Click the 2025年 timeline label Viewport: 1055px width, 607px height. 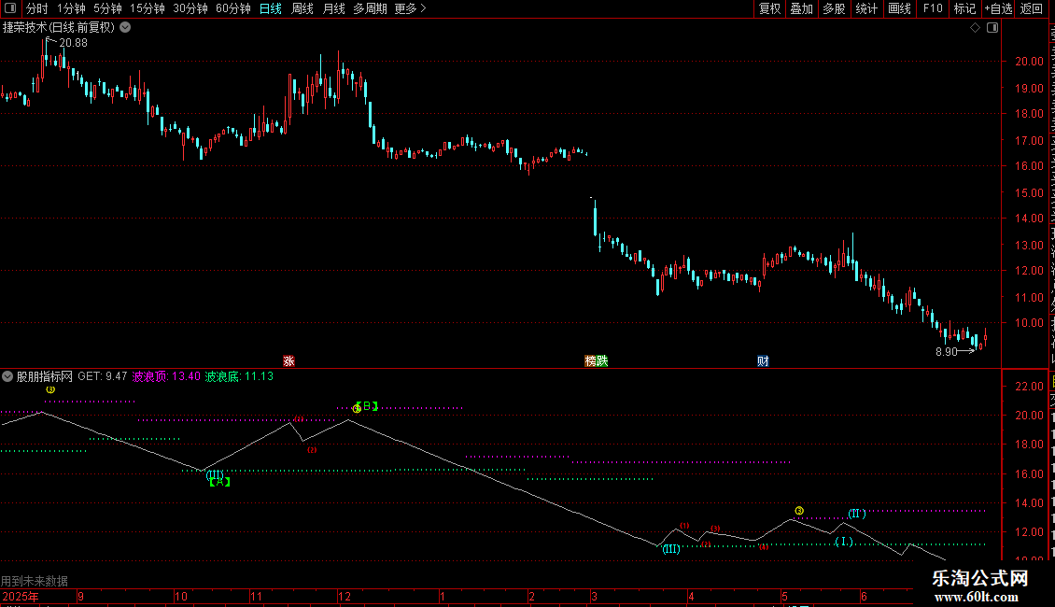[x=21, y=597]
